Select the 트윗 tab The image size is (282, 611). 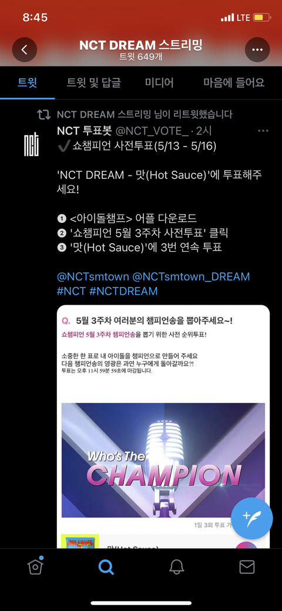point(27,82)
